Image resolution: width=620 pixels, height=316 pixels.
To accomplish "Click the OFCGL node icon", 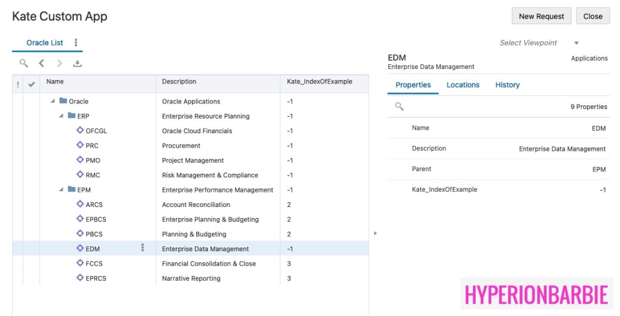I will [x=80, y=131].
